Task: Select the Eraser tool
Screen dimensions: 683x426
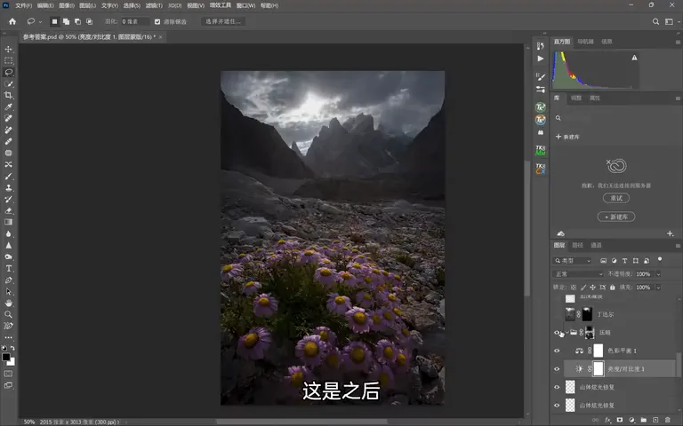Action: pyautogui.click(x=8, y=211)
